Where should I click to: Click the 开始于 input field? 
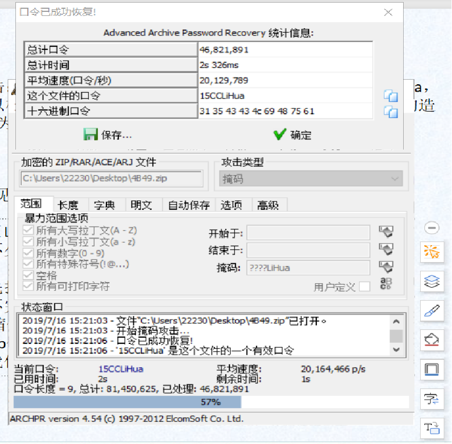pyautogui.click(x=308, y=232)
